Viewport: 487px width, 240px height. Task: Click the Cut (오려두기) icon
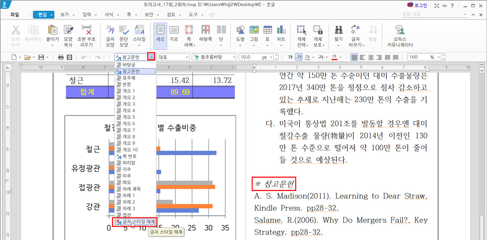[16, 36]
